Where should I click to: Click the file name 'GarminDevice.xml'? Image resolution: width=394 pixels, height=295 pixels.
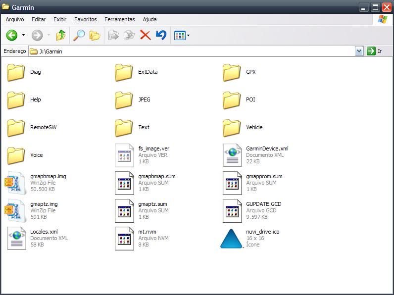[267, 148]
